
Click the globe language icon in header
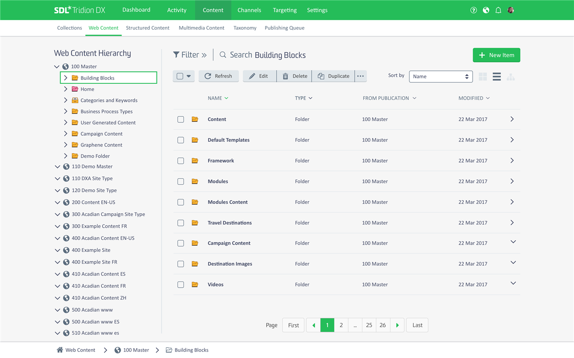click(486, 10)
